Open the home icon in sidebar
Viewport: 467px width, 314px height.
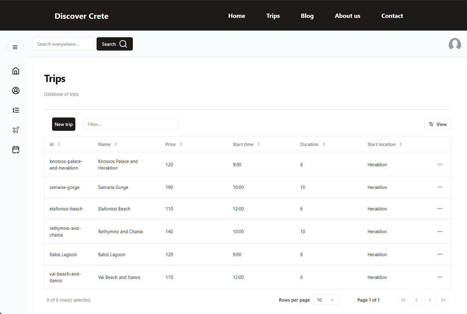[16, 71]
